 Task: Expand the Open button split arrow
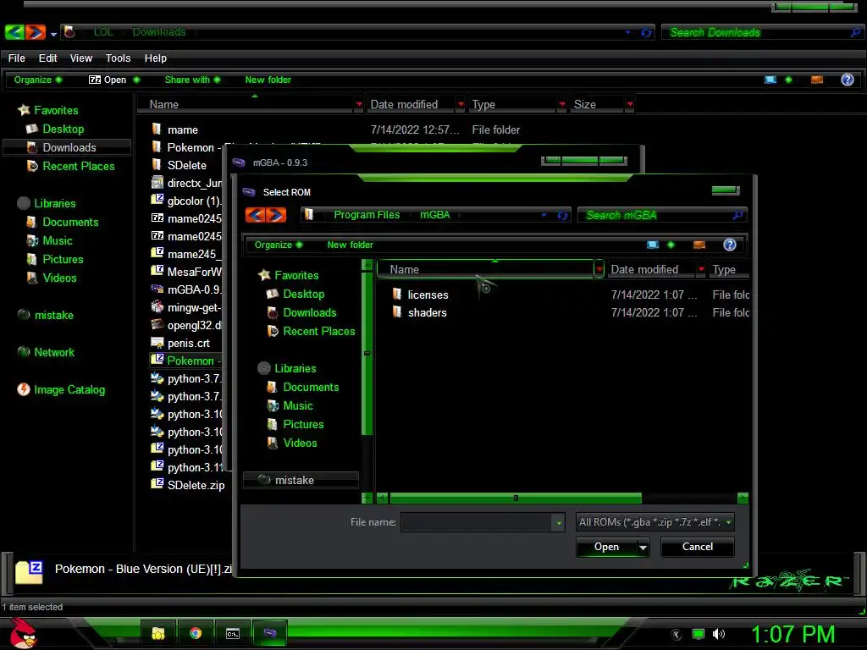643,548
